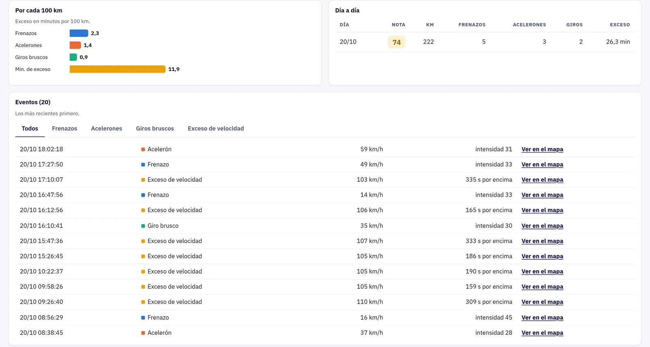This screenshot has width=650, height=347.
Task: Click the Giro brusco event label
Action: click(x=163, y=226)
